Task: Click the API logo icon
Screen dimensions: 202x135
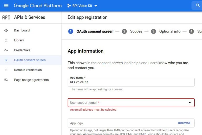Action: [6, 17]
